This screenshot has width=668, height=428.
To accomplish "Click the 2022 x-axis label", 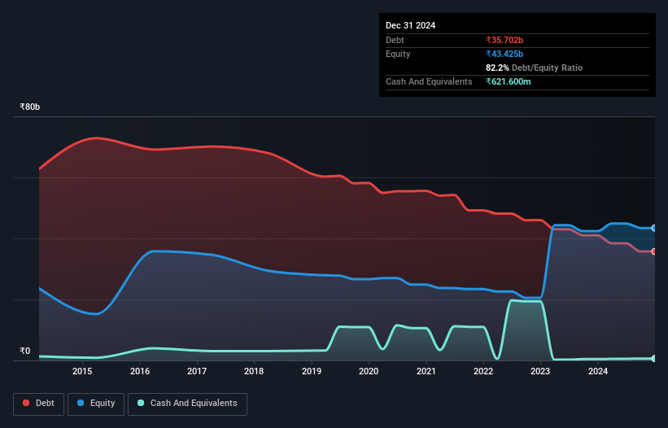I will tap(483, 371).
